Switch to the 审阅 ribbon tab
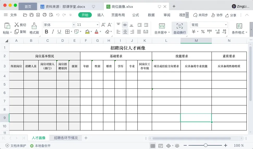 [x=167, y=15]
